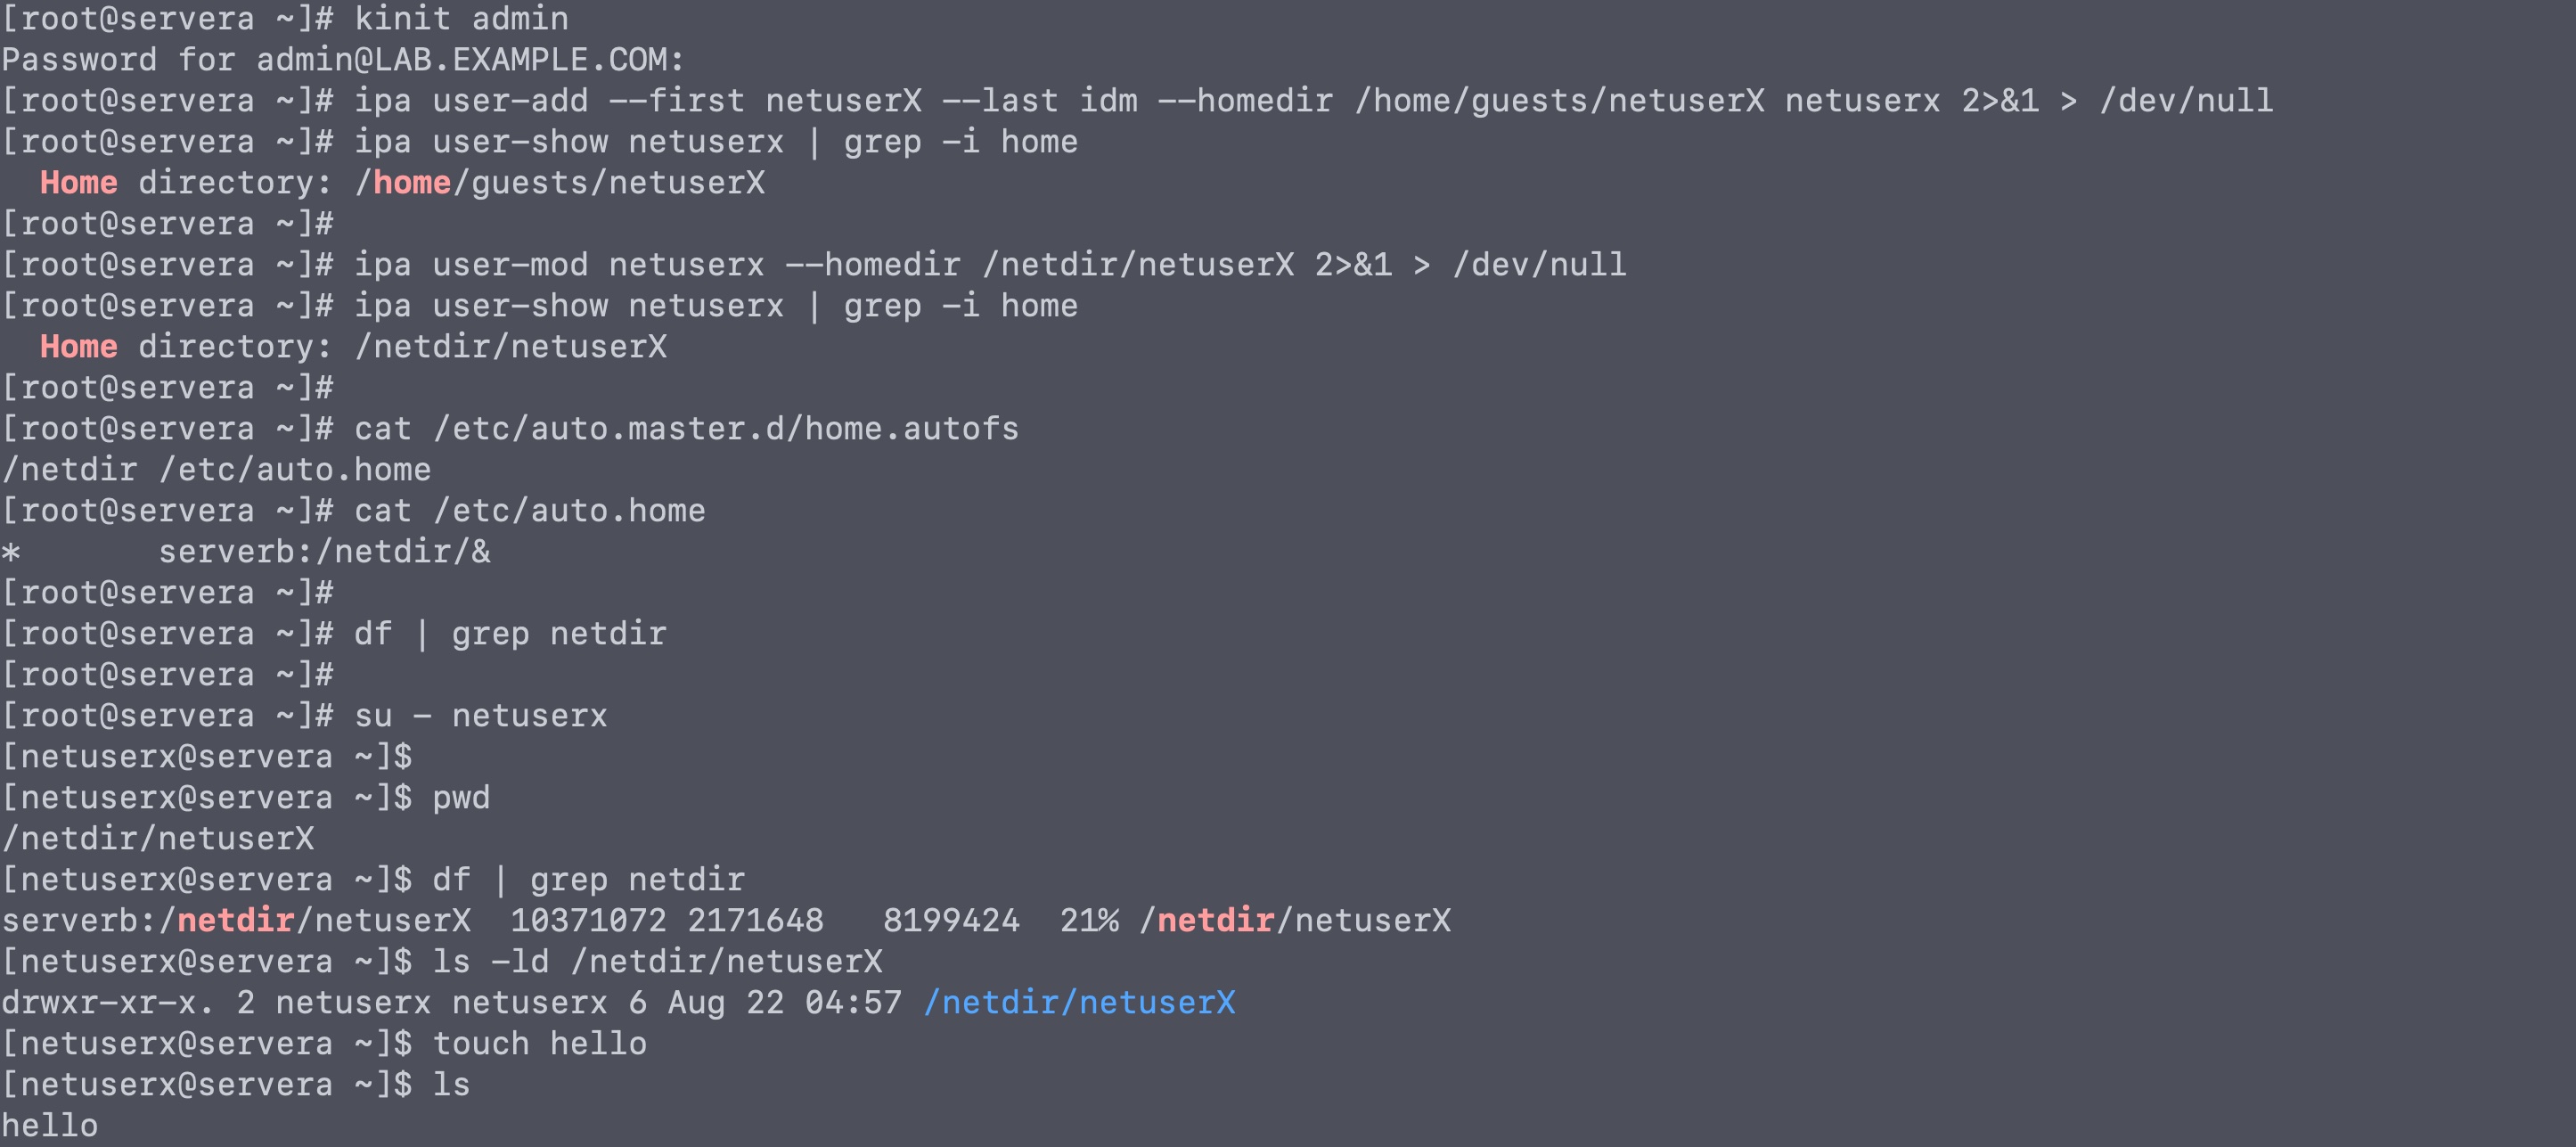Click the "21%" usage value in df output

tap(1089, 920)
